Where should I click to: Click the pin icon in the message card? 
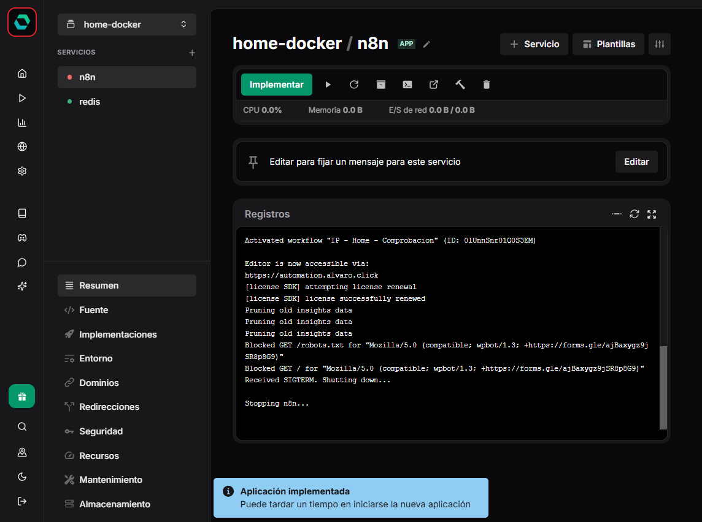[253, 162]
